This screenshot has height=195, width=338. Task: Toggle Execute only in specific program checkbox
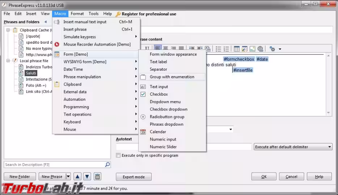click(118, 155)
